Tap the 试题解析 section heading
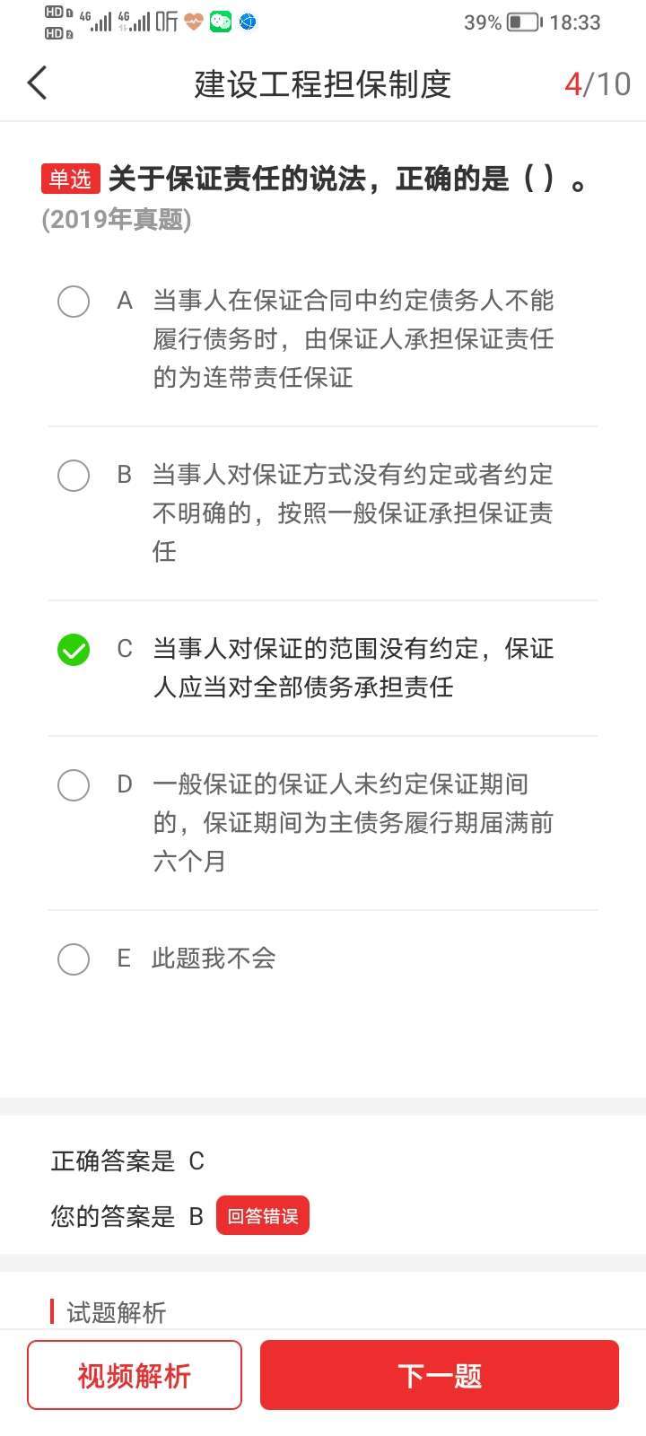This screenshot has height=1436, width=646. click(x=117, y=1312)
